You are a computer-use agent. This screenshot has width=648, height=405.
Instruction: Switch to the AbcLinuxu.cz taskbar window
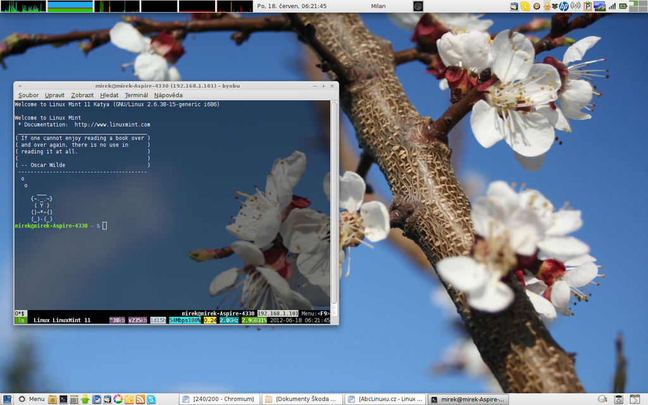point(384,399)
